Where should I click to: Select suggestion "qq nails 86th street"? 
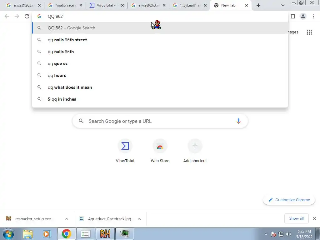(x=160, y=40)
